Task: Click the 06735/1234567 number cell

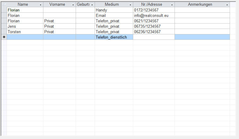Action: coord(154,26)
